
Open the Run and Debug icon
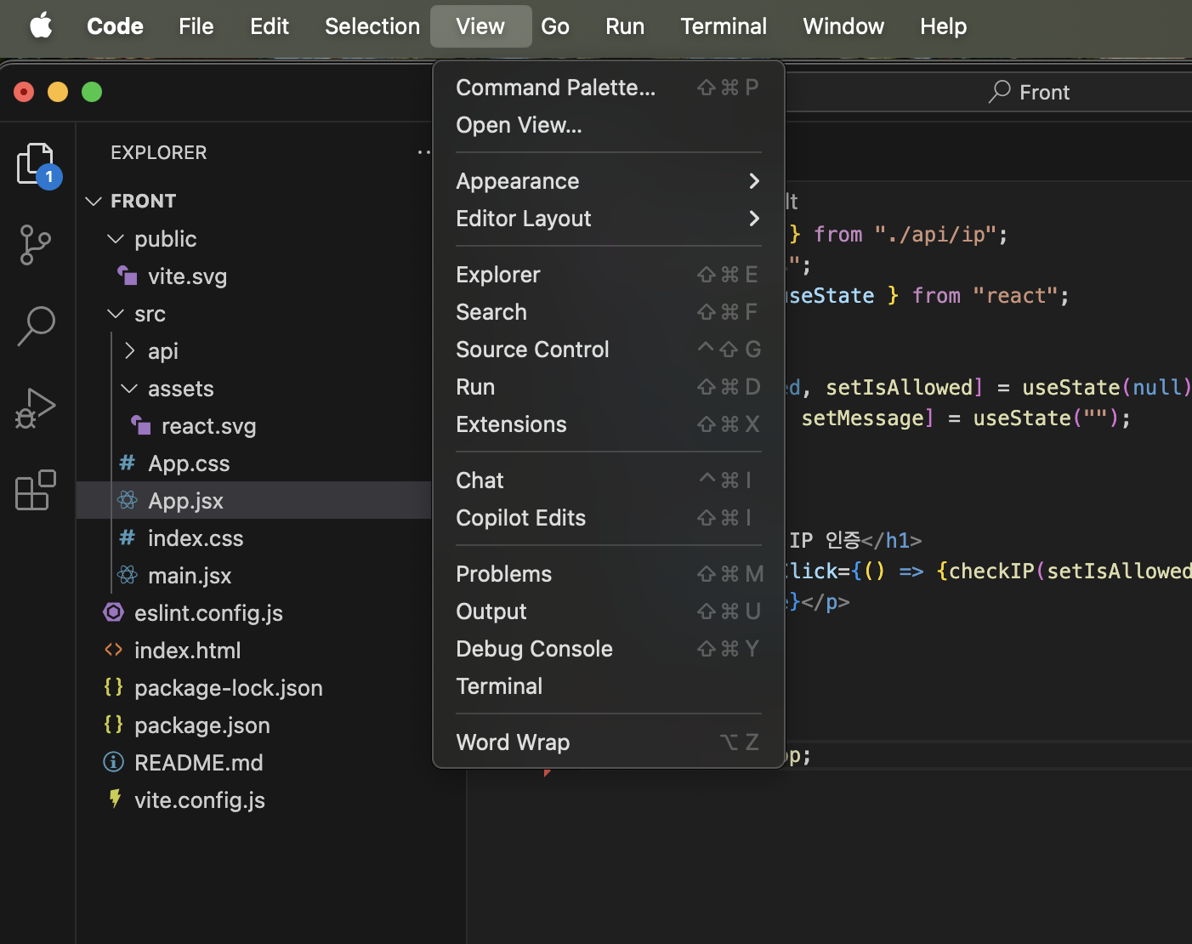point(36,408)
